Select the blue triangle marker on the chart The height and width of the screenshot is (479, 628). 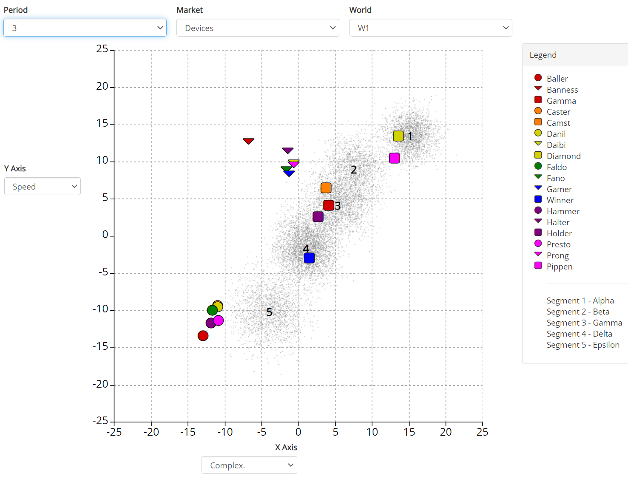[289, 173]
